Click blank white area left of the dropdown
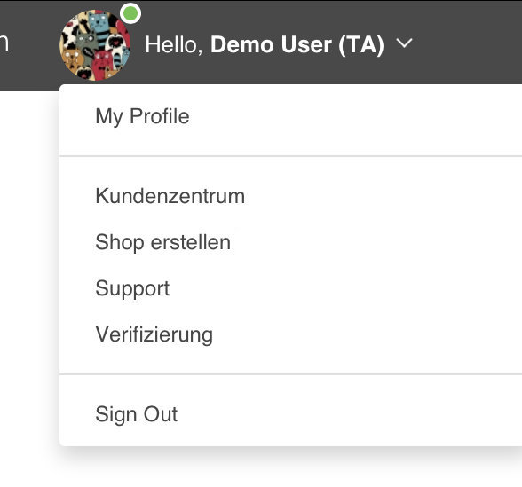The height and width of the screenshot is (487, 522). pos(28,266)
